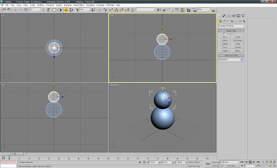Switch to the Hierarchy panel tab
This screenshot has height=168, width=277.
point(229,16)
